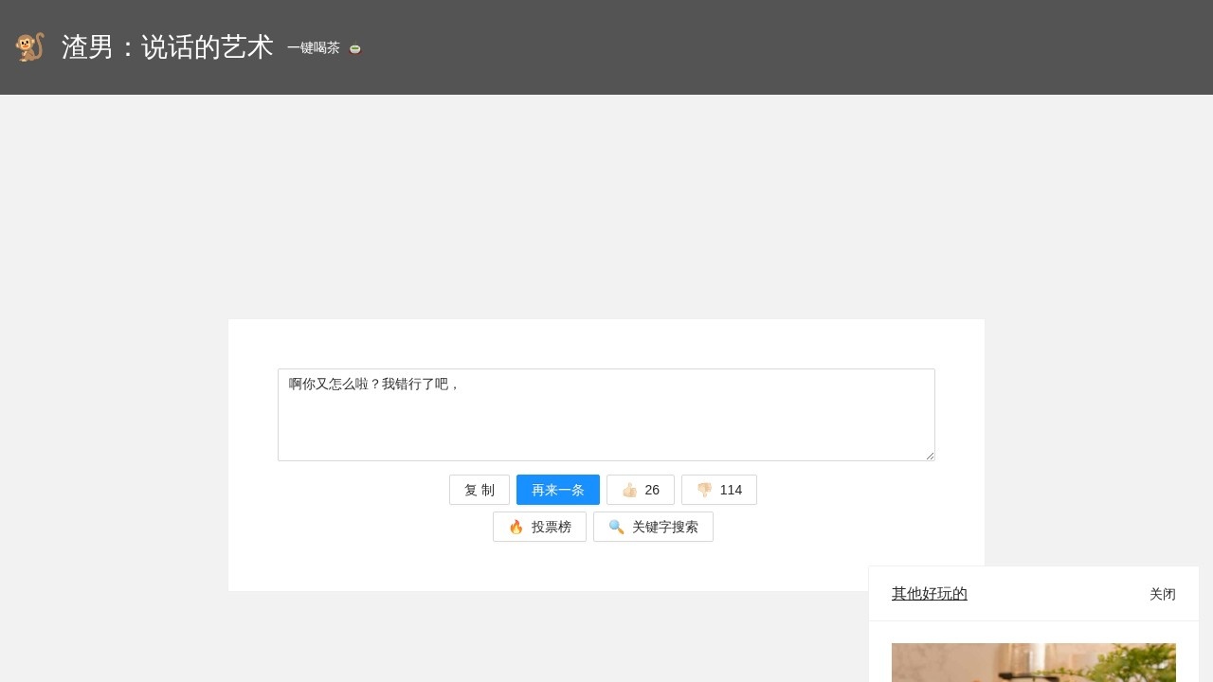1213x682 pixels.
Task: Click the 复制 copy button
Action: (x=479, y=490)
